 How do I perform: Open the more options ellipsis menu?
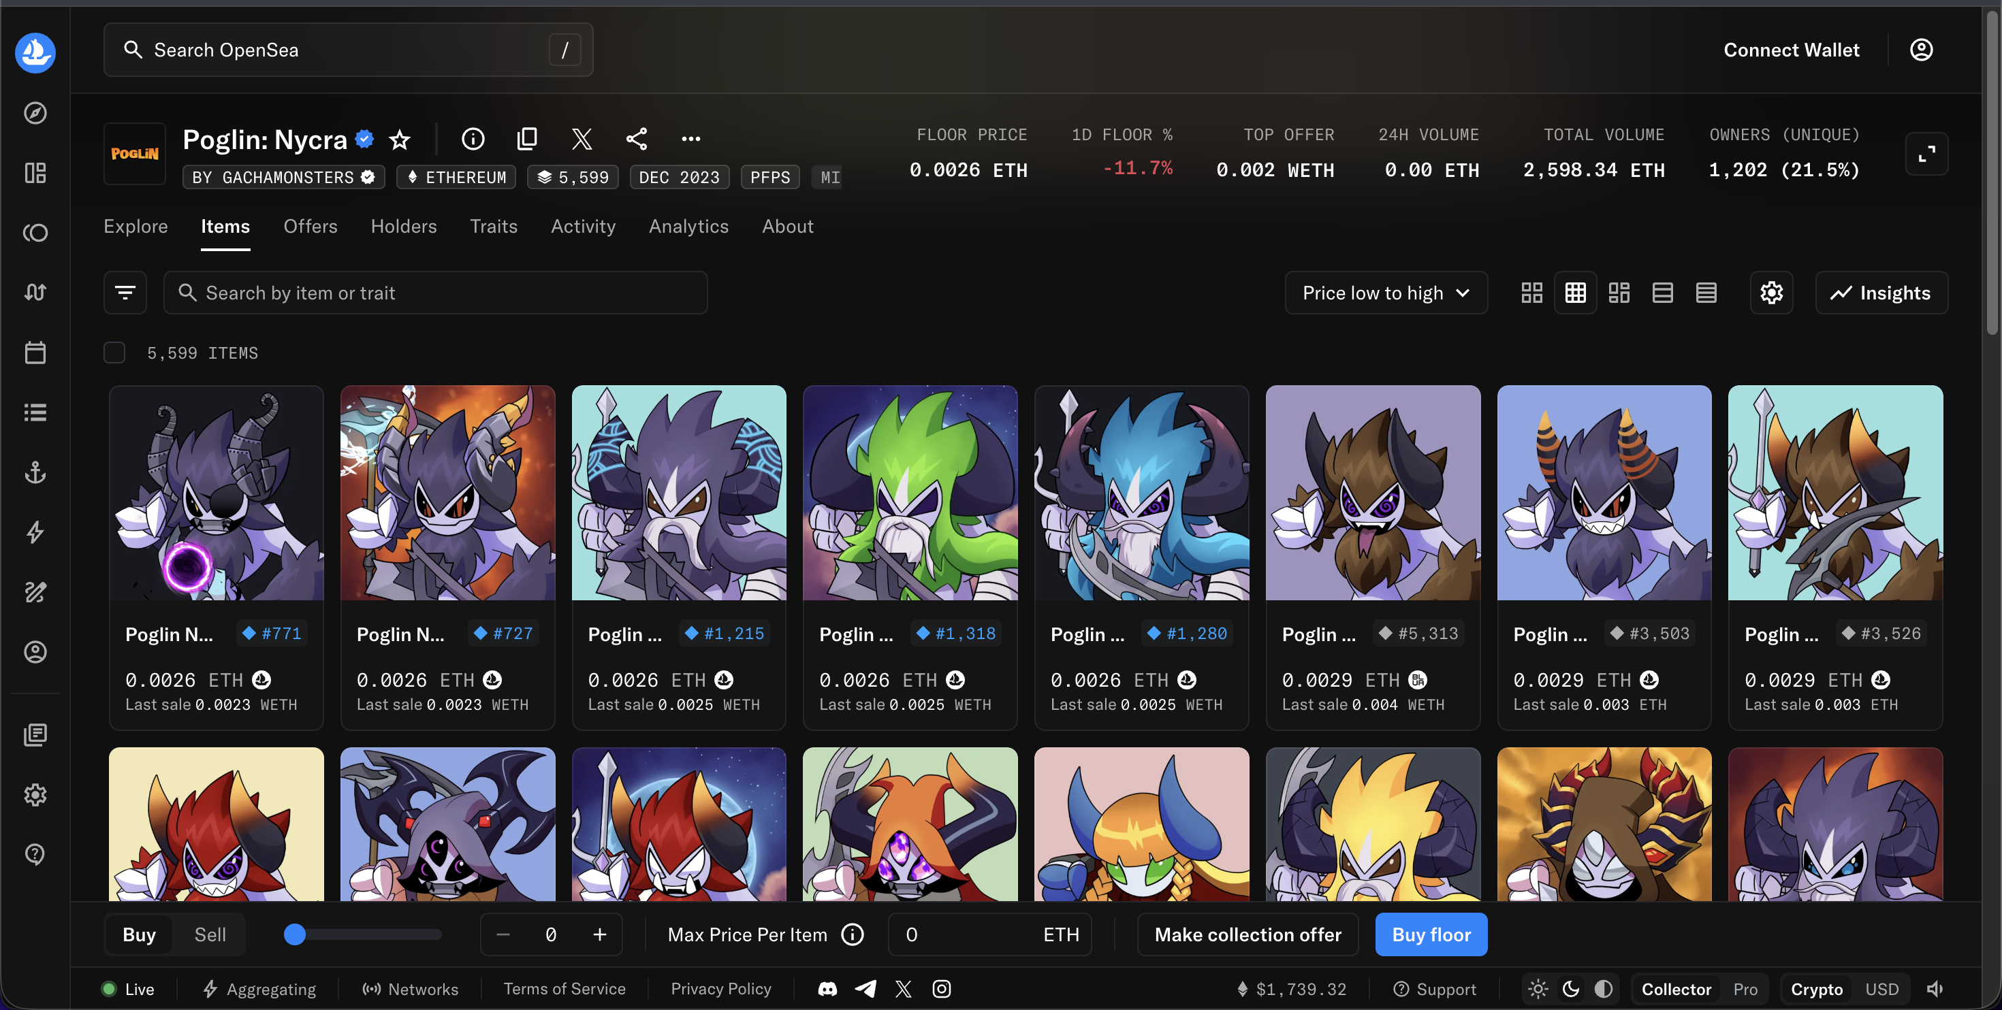click(x=691, y=139)
